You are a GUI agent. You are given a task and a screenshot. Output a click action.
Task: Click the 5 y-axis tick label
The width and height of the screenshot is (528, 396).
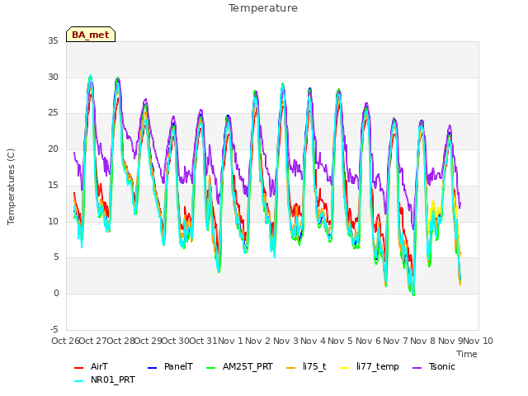tap(56, 257)
